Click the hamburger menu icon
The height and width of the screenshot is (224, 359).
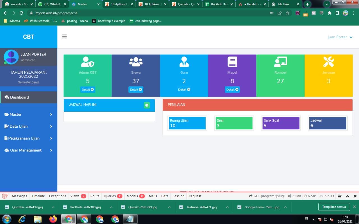(65, 37)
